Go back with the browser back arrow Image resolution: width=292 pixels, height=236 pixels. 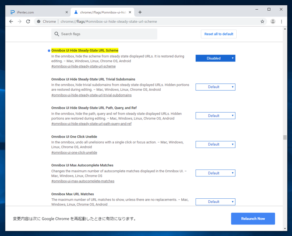pos(11,22)
